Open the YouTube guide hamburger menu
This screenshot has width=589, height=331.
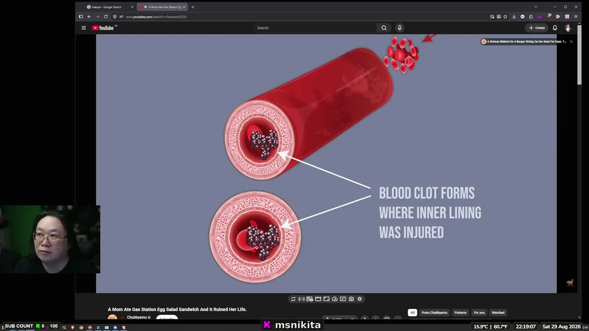pyautogui.click(x=84, y=28)
